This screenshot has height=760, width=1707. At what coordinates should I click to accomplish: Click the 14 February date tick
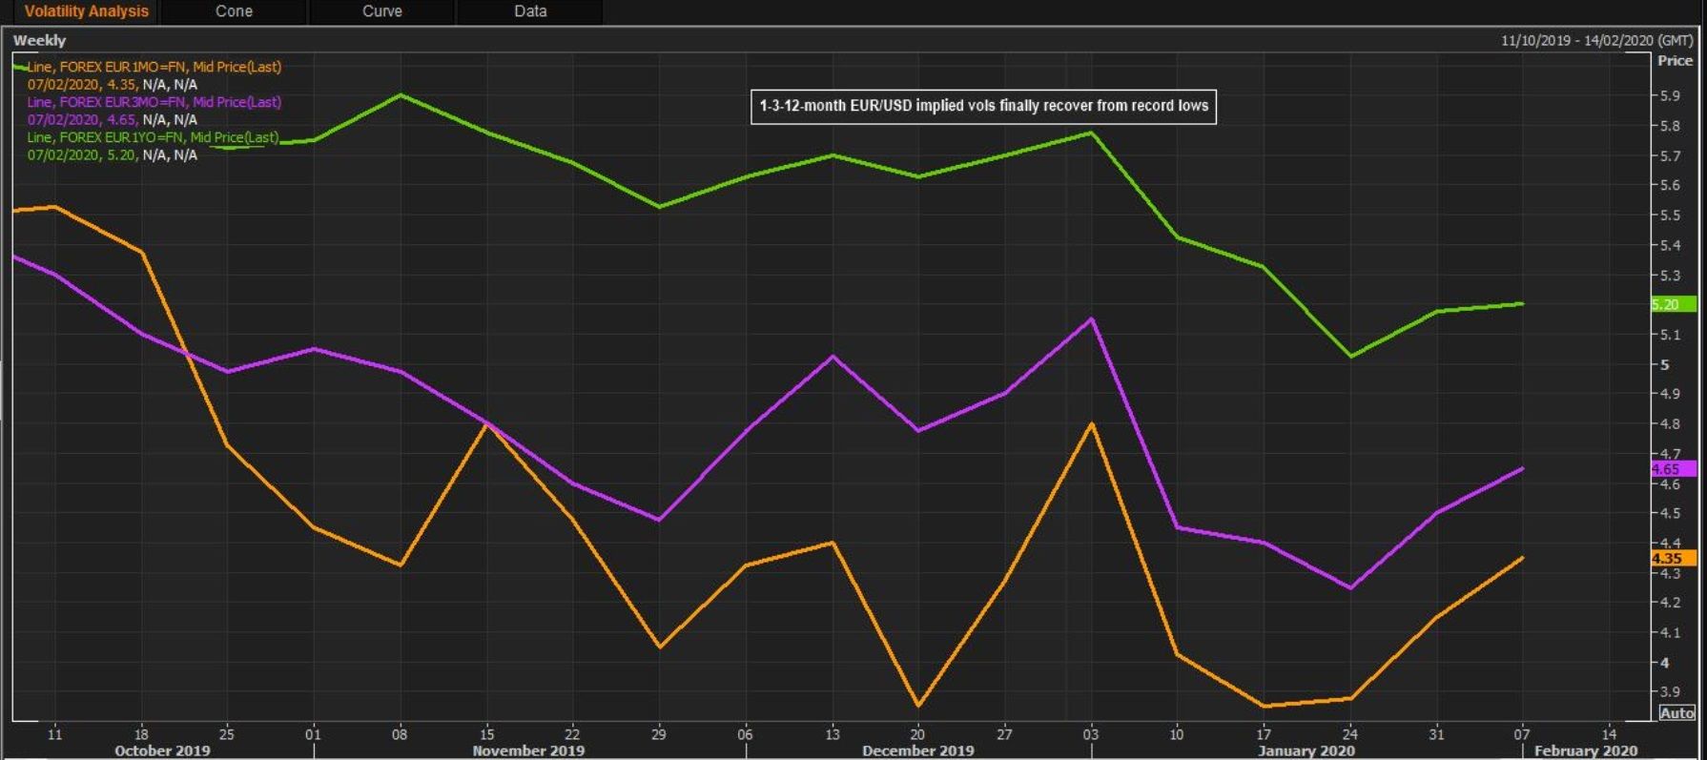click(x=1609, y=734)
